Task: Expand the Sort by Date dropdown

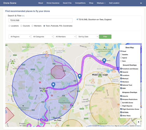Action: tap(88, 37)
